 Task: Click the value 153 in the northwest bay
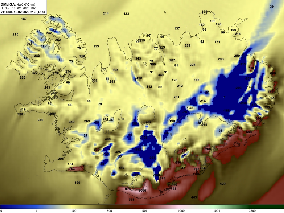[96, 46]
